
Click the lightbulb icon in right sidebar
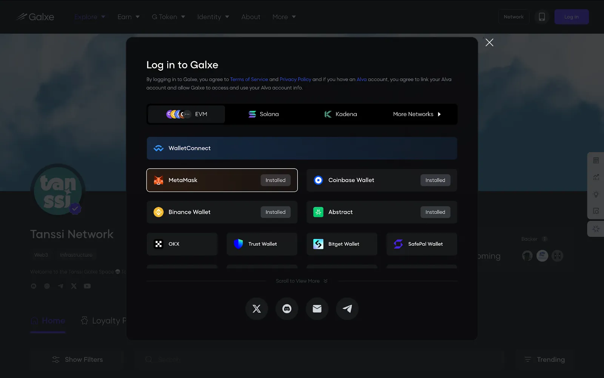596,194
